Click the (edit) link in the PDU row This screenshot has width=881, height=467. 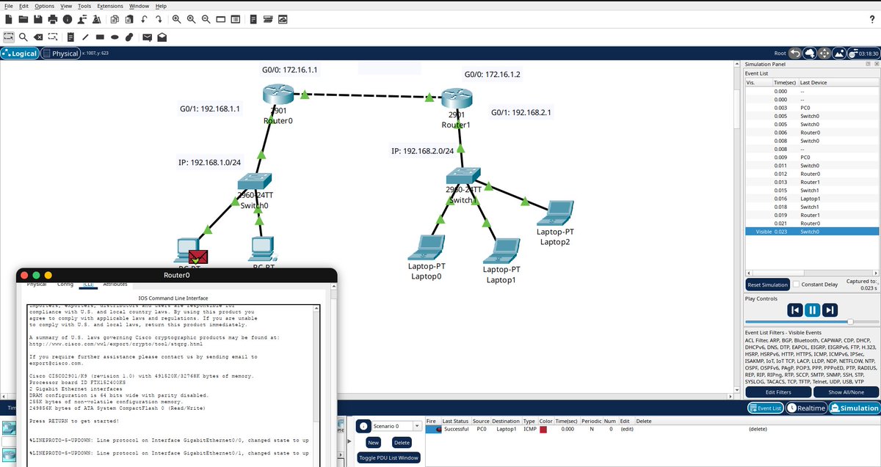[626, 430]
